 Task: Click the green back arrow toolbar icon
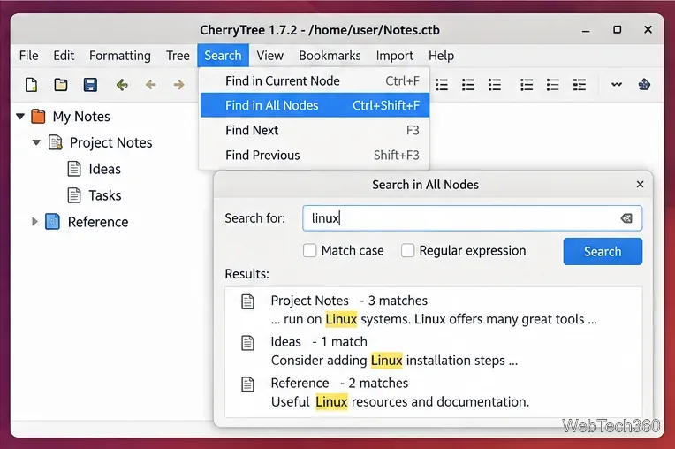coord(122,84)
